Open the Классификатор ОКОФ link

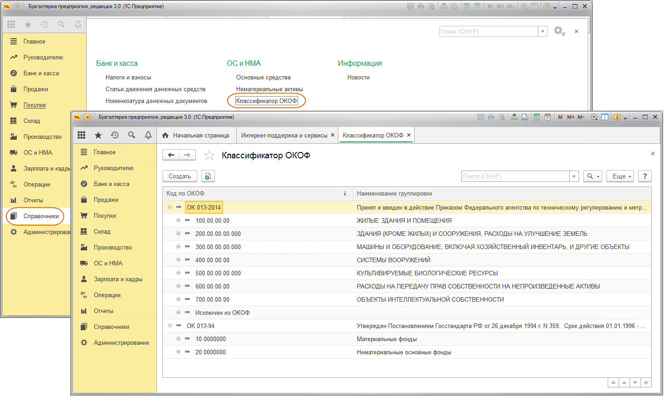coord(267,101)
